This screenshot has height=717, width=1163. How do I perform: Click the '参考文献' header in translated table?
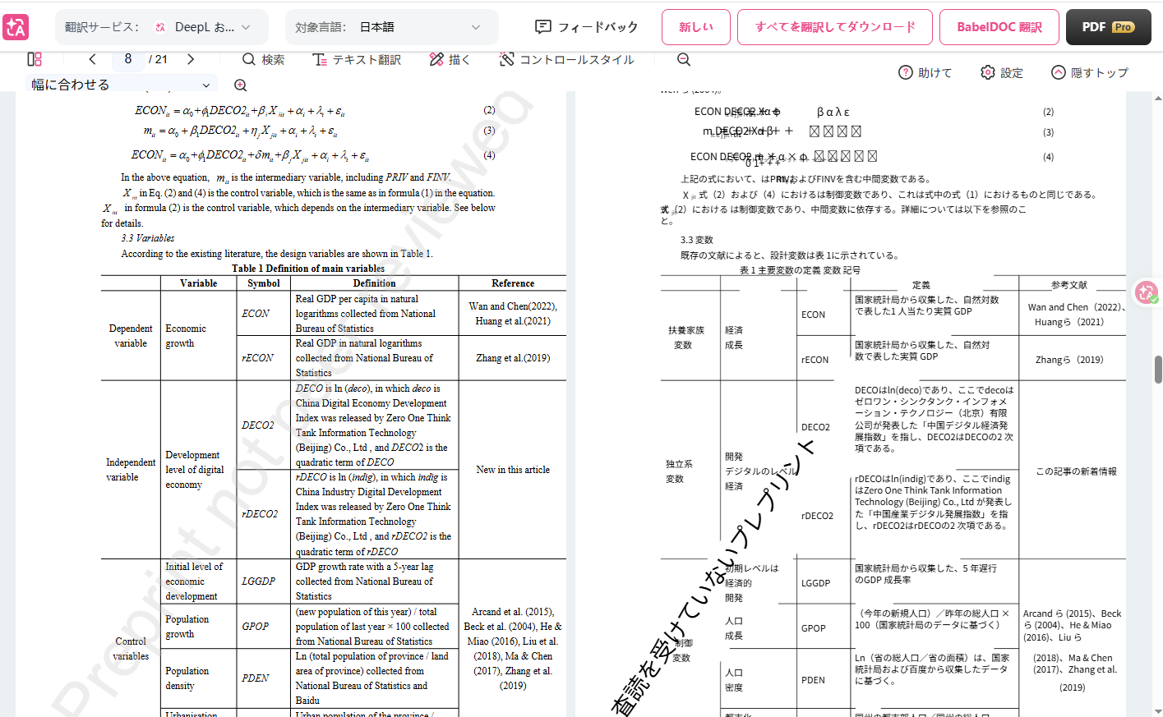pos(1069,285)
